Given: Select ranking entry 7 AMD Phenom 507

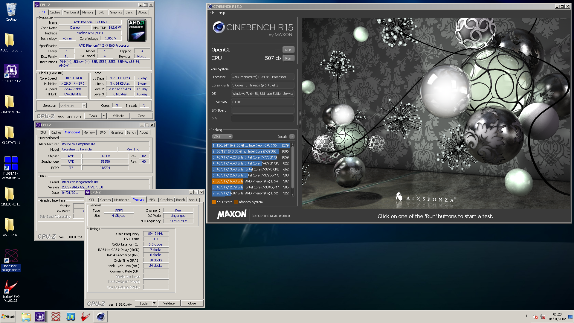Looking at the screenshot, I should (x=251, y=181).
